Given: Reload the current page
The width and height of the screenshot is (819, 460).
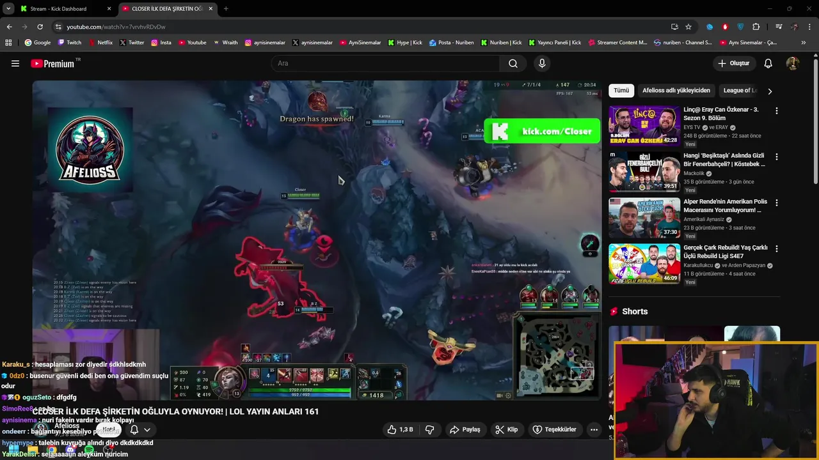Looking at the screenshot, I should tap(40, 27).
